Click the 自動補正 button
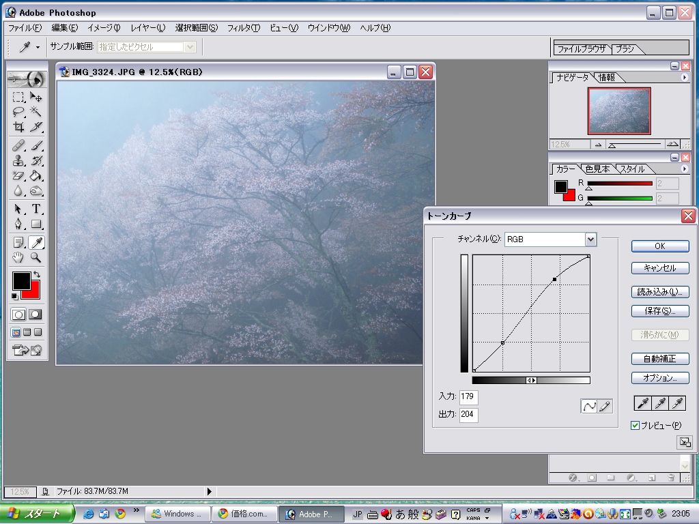699x524 pixels. (660, 359)
